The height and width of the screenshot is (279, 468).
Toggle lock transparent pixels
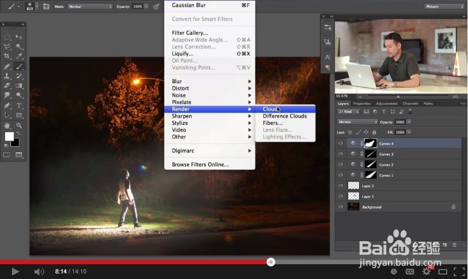pyautogui.click(x=350, y=132)
